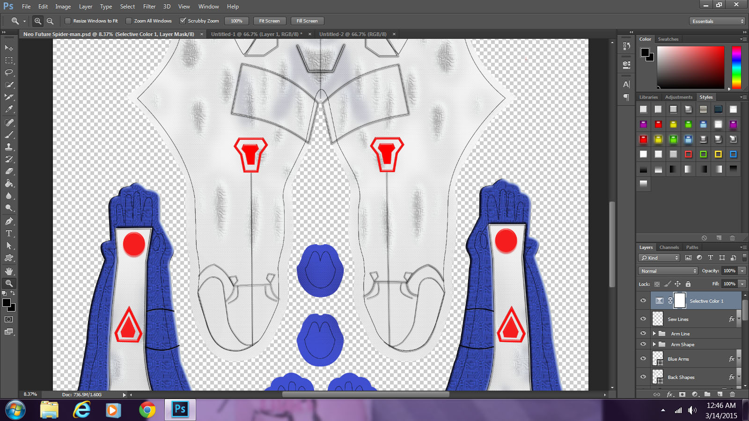Open the Filter menu
The width and height of the screenshot is (749, 421).
pos(149,7)
